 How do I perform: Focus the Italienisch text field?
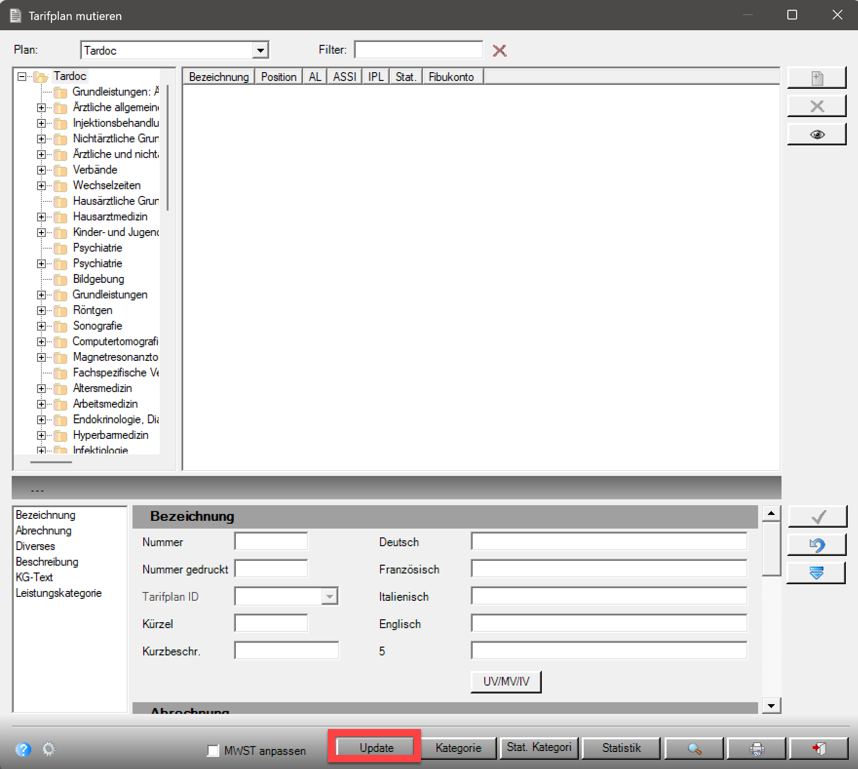coord(609,596)
